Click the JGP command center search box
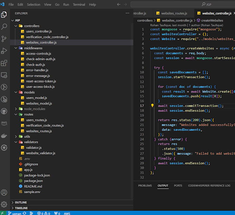Screen dimensions: 235x215 coord(183,5)
